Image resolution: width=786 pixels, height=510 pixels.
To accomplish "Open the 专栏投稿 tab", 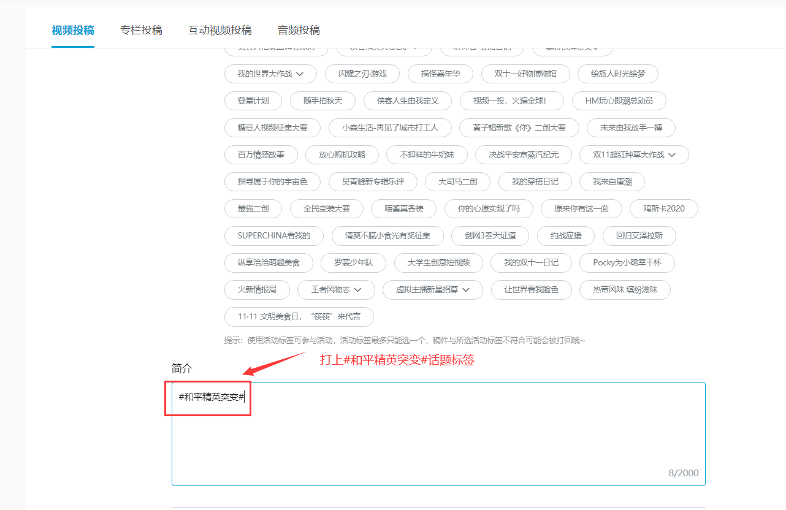I will [142, 30].
